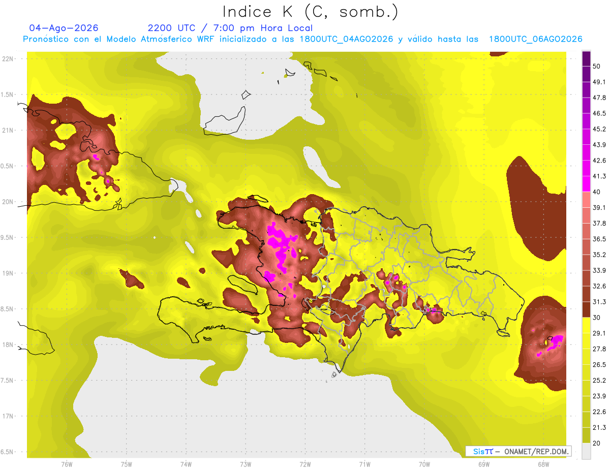Select the bright magenta swatch between 40 and 41.3
Image resolution: width=610 pixels, height=471 pixels.
(586, 184)
